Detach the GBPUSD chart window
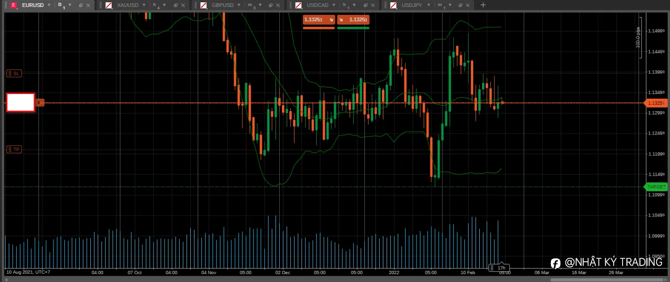This screenshot has width=670, height=282. tap(271, 5)
